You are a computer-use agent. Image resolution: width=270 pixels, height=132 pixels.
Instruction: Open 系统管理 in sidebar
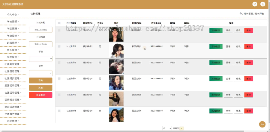point(13,121)
